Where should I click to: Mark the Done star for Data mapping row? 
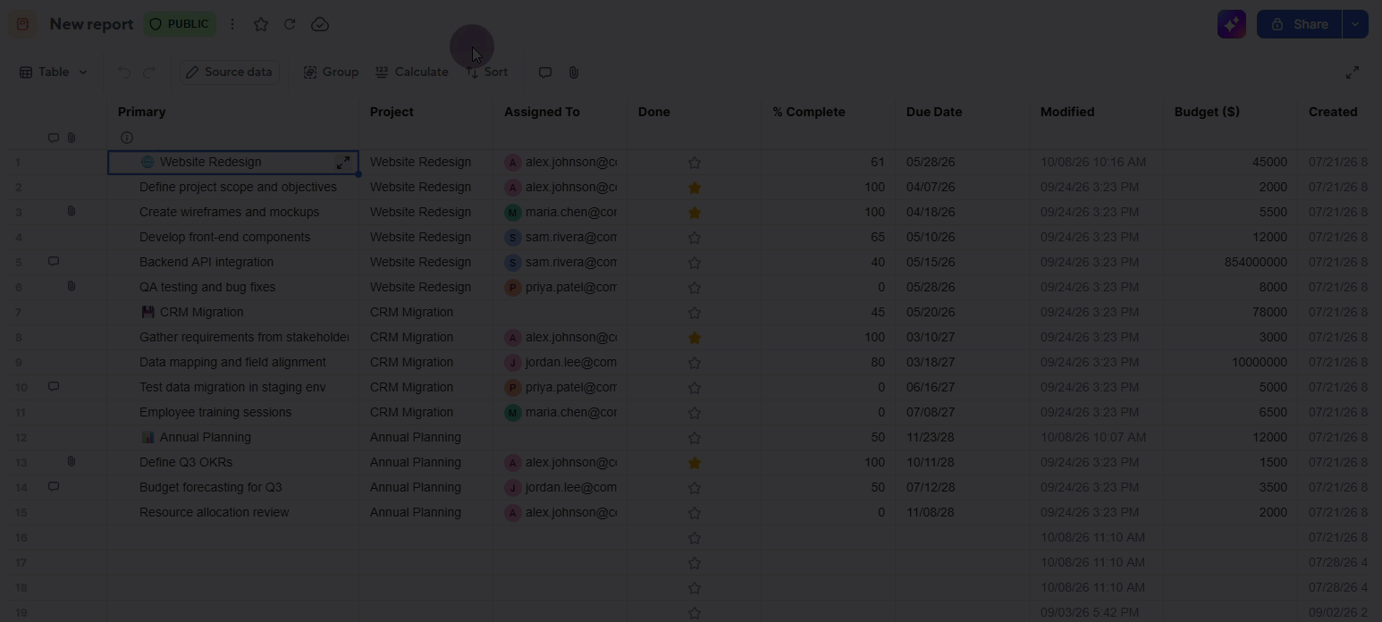695,363
